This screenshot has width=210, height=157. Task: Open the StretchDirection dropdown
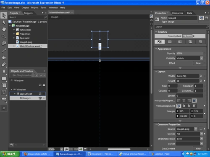tap(202, 139)
